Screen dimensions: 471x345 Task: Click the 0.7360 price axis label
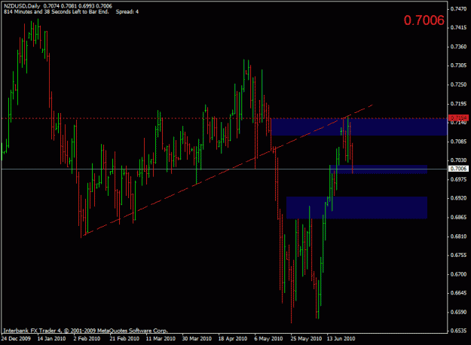[x=458, y=47]
